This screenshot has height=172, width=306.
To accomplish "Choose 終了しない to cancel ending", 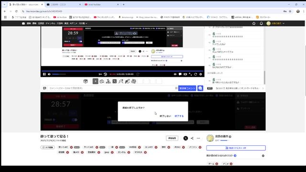I will [165, 116].
